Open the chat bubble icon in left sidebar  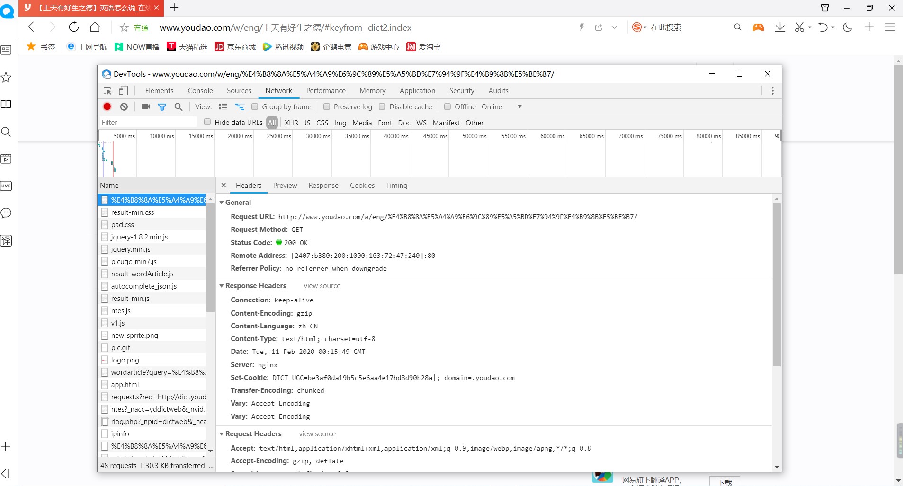6,213
